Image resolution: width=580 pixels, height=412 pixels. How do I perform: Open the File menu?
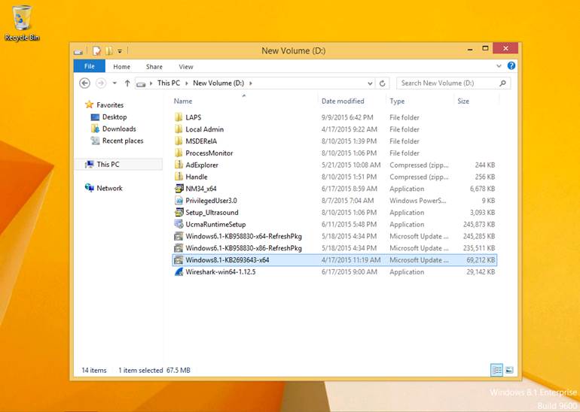pos(89,67)
